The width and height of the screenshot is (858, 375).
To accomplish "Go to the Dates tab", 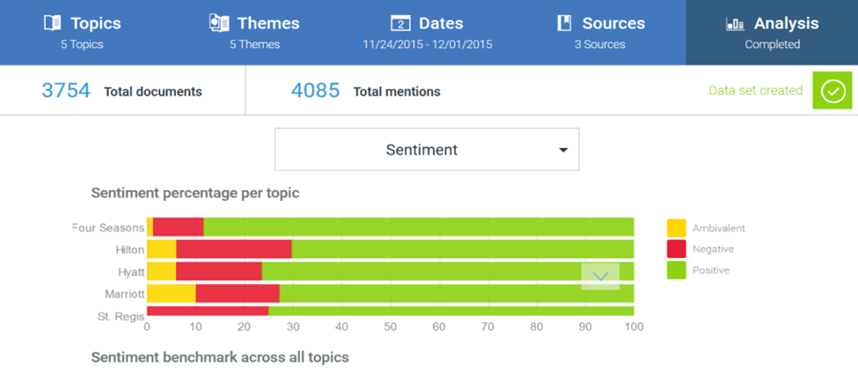I will click(427, 32).
